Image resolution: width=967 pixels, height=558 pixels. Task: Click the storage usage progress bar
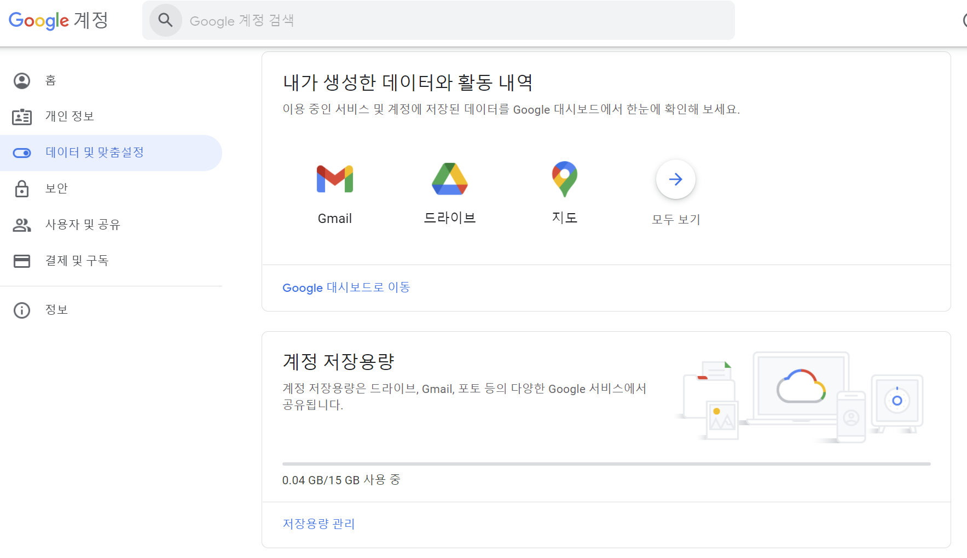point(606,464)
